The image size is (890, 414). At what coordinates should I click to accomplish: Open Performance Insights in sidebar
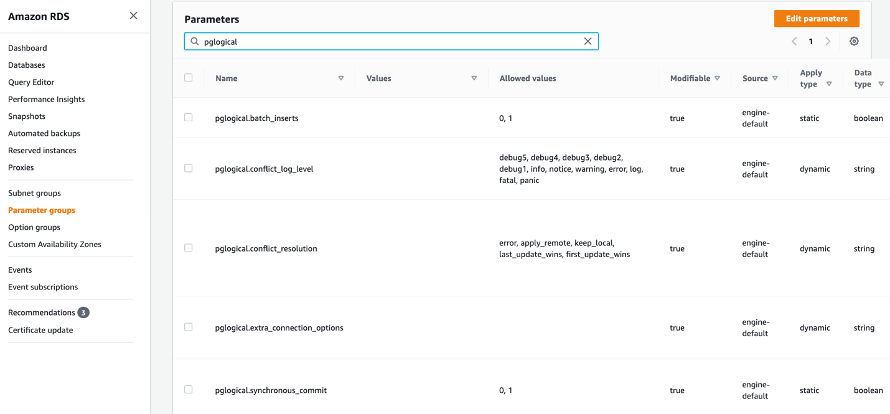46,99
